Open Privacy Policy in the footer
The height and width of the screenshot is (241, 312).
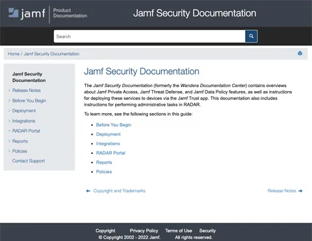pos(144,231)
